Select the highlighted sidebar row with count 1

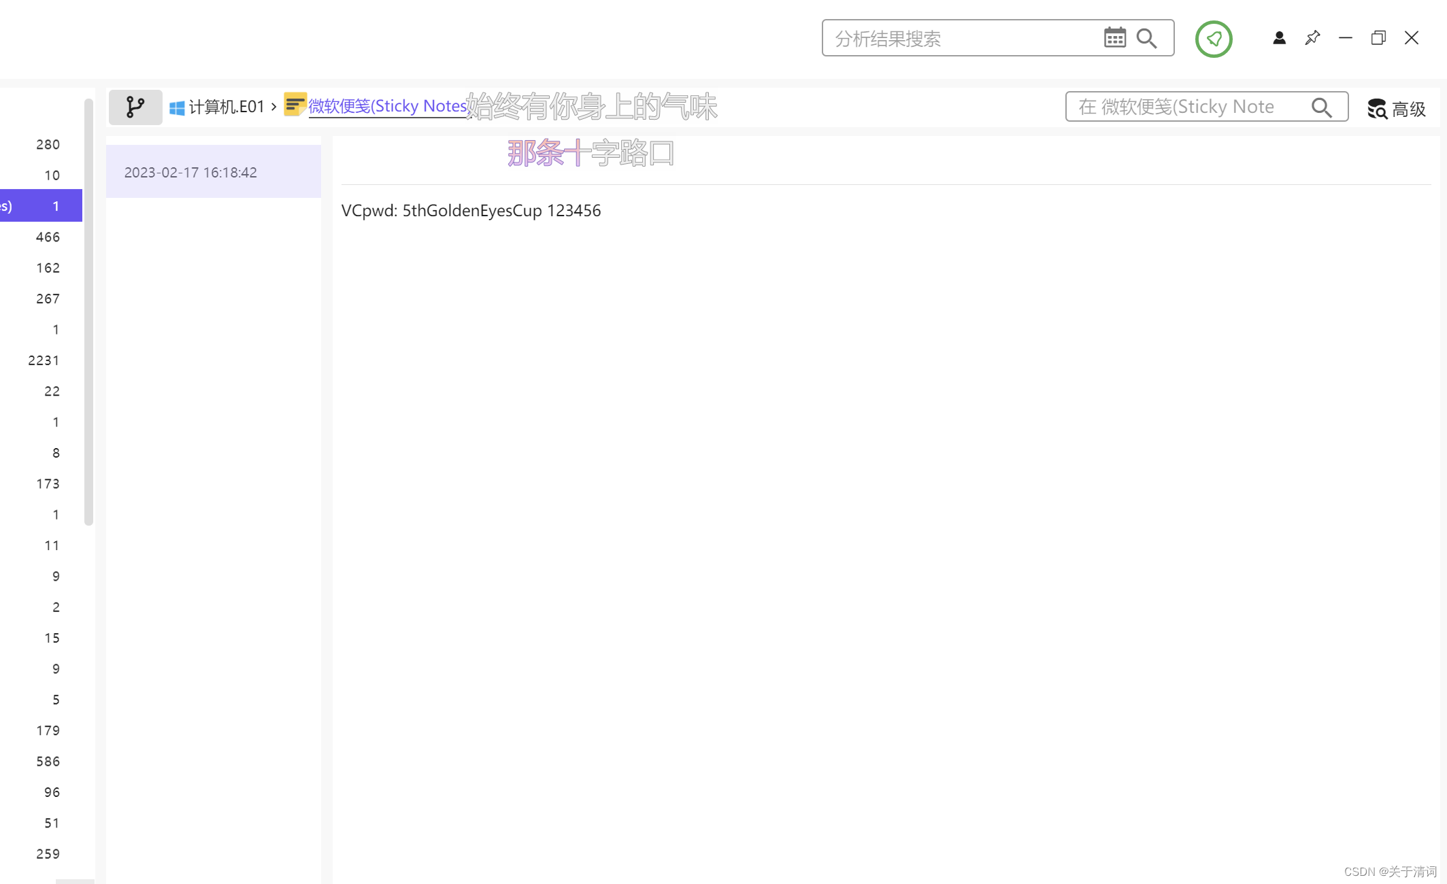[41, 205]
